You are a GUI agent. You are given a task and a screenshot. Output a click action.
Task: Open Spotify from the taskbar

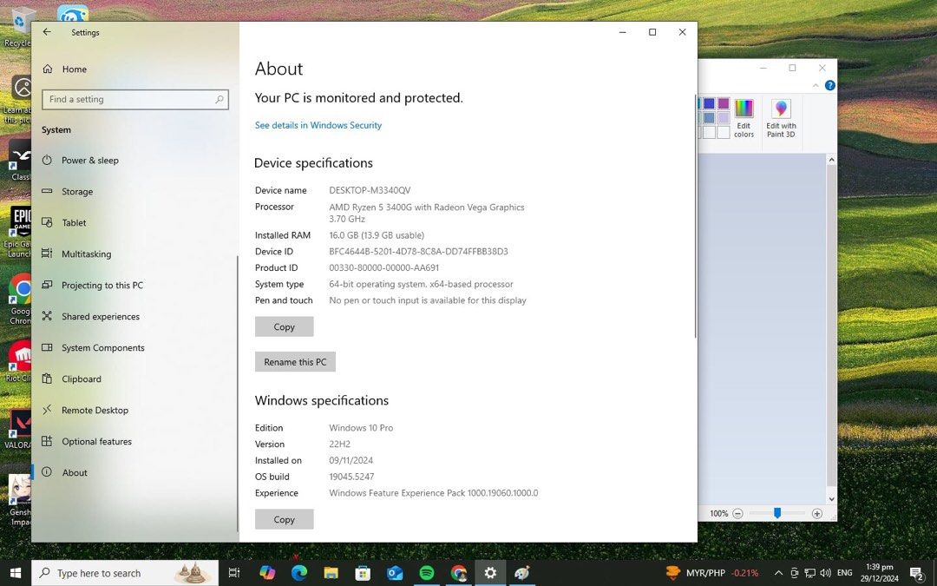coord(427,573)
